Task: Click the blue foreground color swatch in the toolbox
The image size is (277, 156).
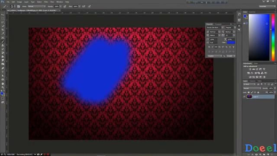Action: [x=2, y=93]
